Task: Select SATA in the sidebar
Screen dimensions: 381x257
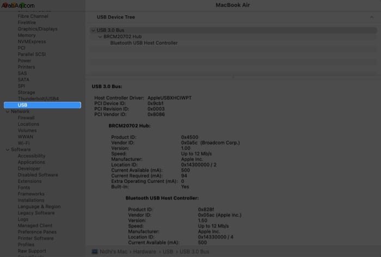Action: [x=23, y=79]
